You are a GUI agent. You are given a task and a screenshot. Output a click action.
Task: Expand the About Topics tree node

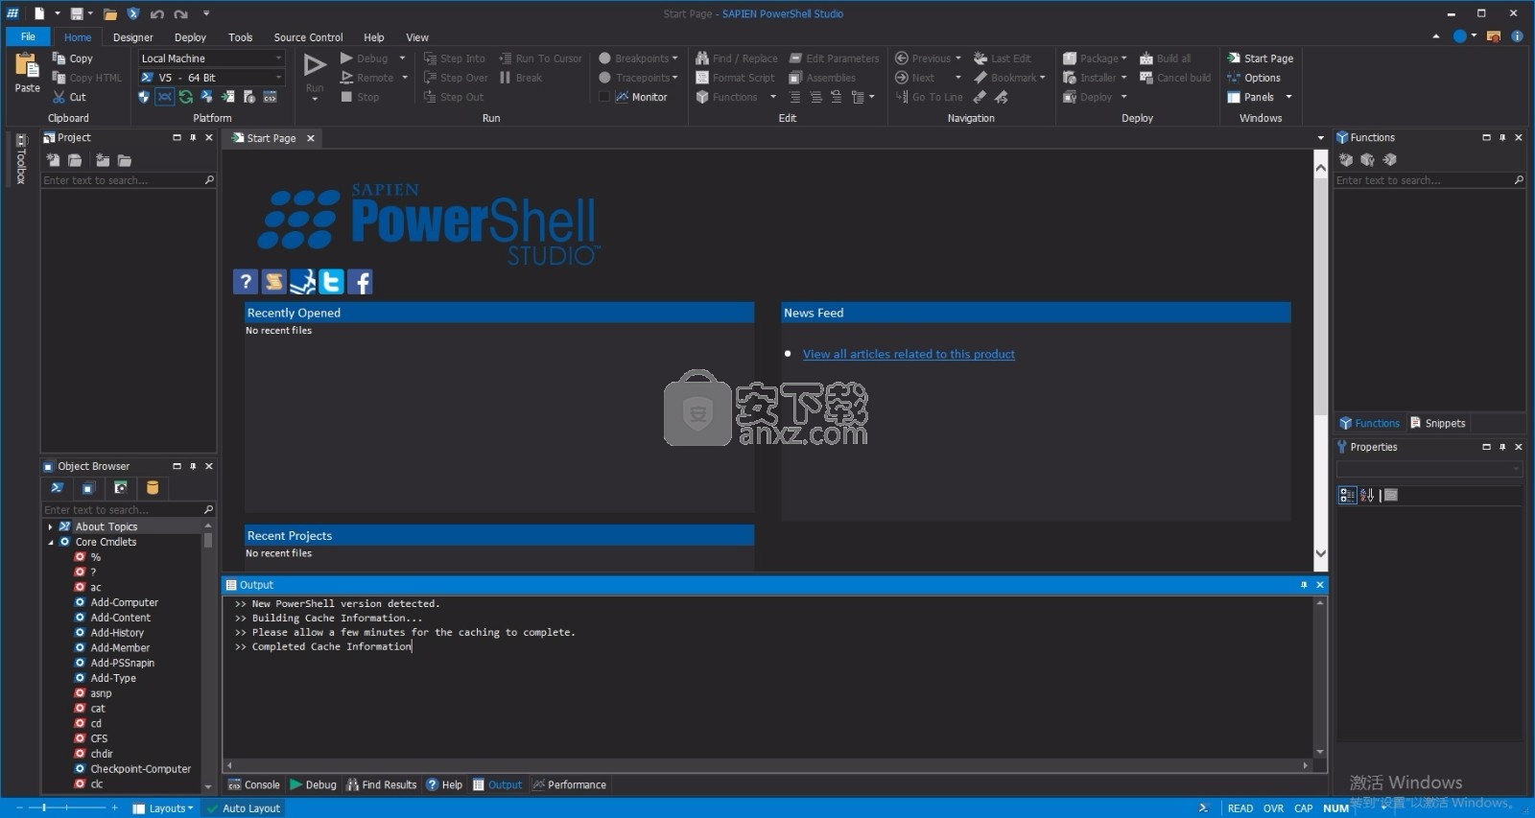click(x=50, y=526)
